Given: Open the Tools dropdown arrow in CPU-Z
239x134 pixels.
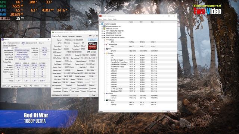Looking at the screenshot, I should tap(30, 86).
